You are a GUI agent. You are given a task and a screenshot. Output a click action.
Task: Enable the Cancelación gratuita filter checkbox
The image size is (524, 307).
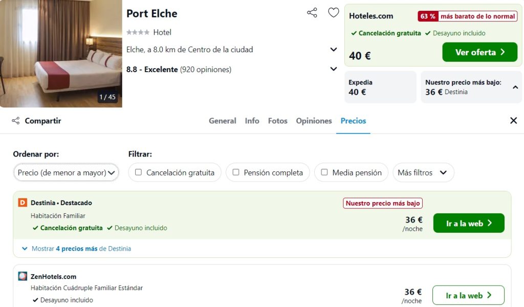[138, 172]
